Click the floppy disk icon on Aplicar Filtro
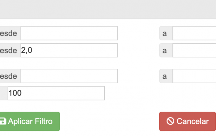Viewport: 216px width, 136px height. coord(2,122)
